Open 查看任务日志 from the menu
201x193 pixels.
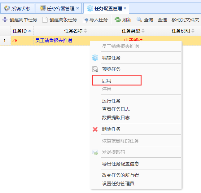pyautogui.click(x=116, y=109)
